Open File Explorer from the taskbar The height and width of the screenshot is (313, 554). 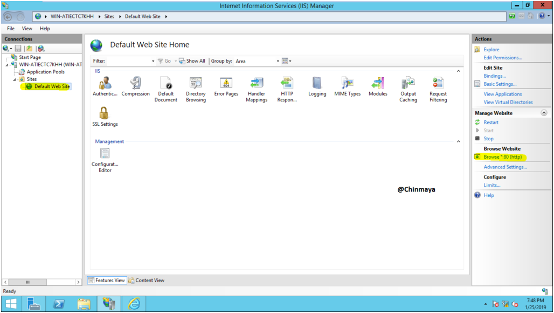click(84, 304)
